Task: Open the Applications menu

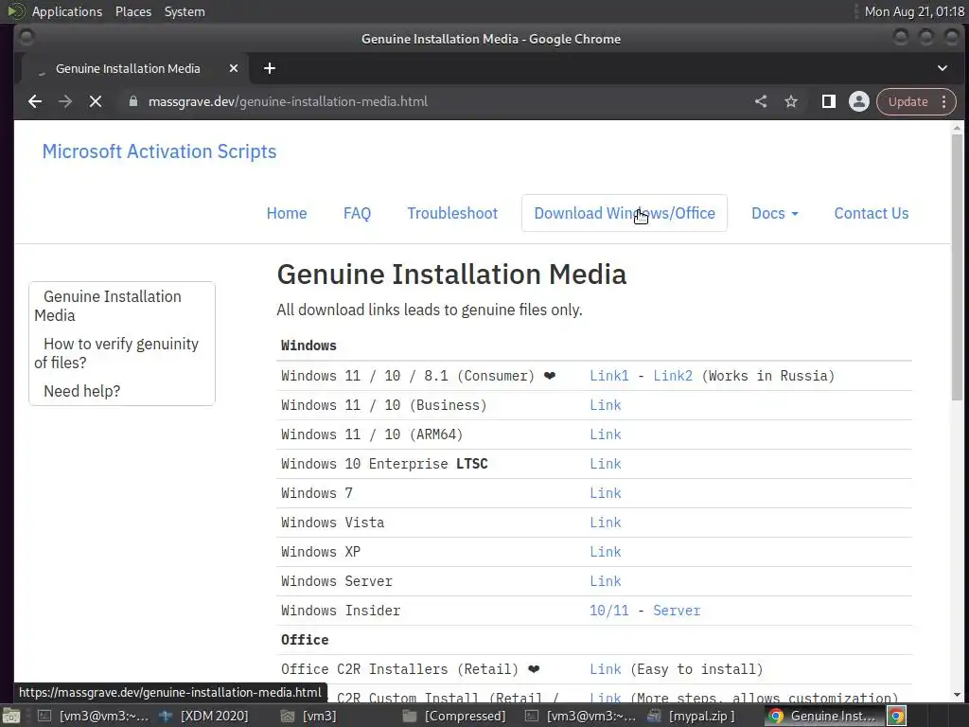Action: point(66,11)
